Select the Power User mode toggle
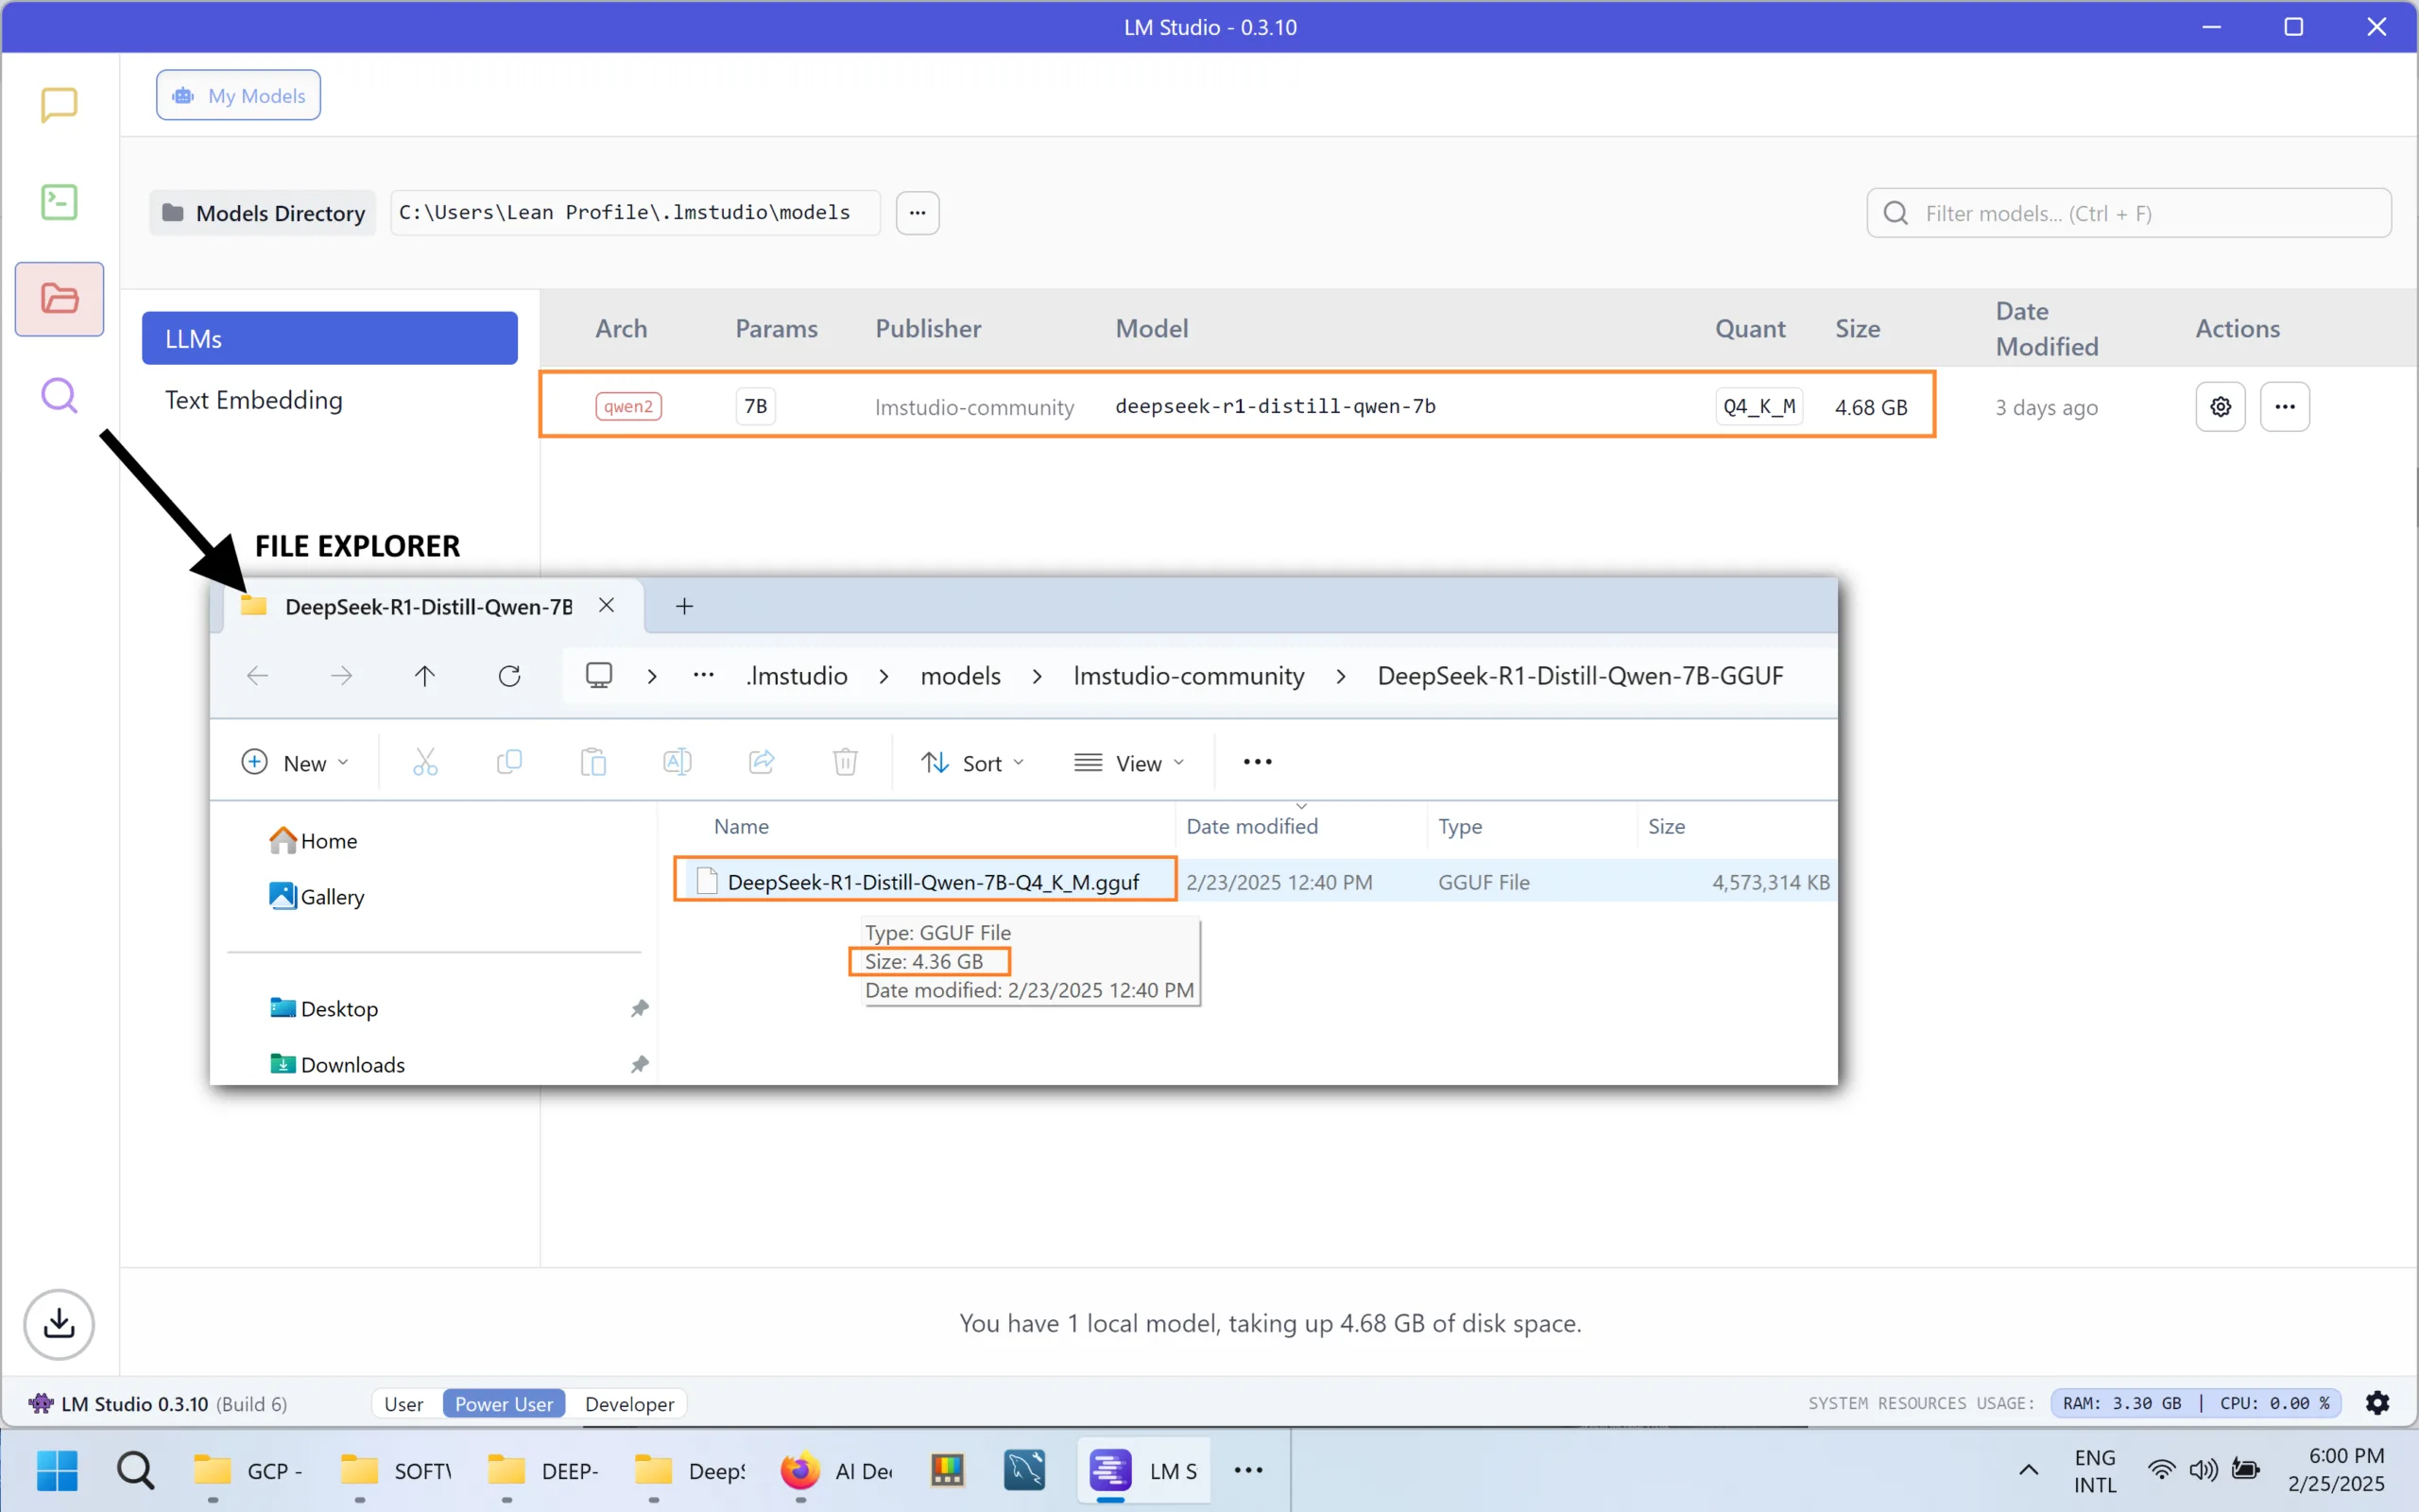2419x1512 pixels. coord(504,1403)
